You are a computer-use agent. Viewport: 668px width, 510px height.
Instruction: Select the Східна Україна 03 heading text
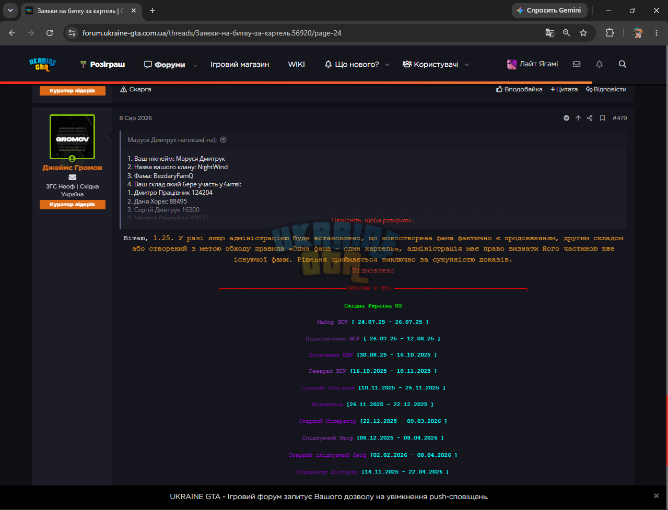373,306
